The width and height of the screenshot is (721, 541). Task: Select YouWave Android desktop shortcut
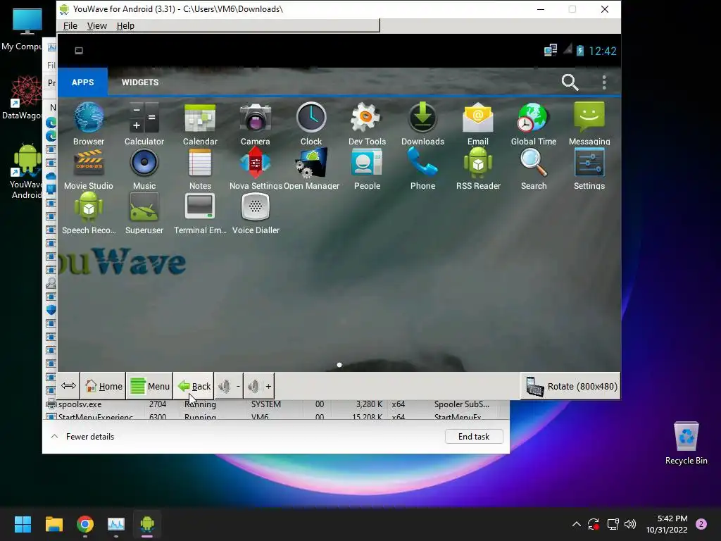(x=27, y=171)
